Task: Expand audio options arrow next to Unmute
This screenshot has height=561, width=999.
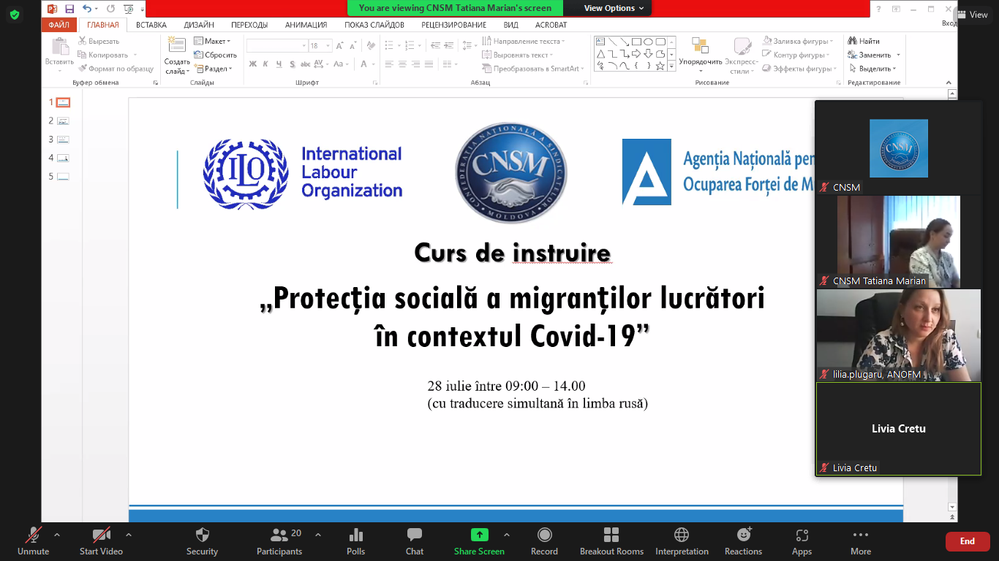Action: (57, 535)
